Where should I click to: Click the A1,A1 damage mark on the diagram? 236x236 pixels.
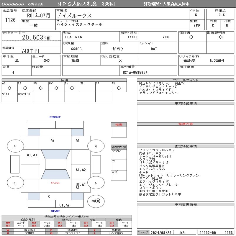pyautogui.click(x=32, y=155)
